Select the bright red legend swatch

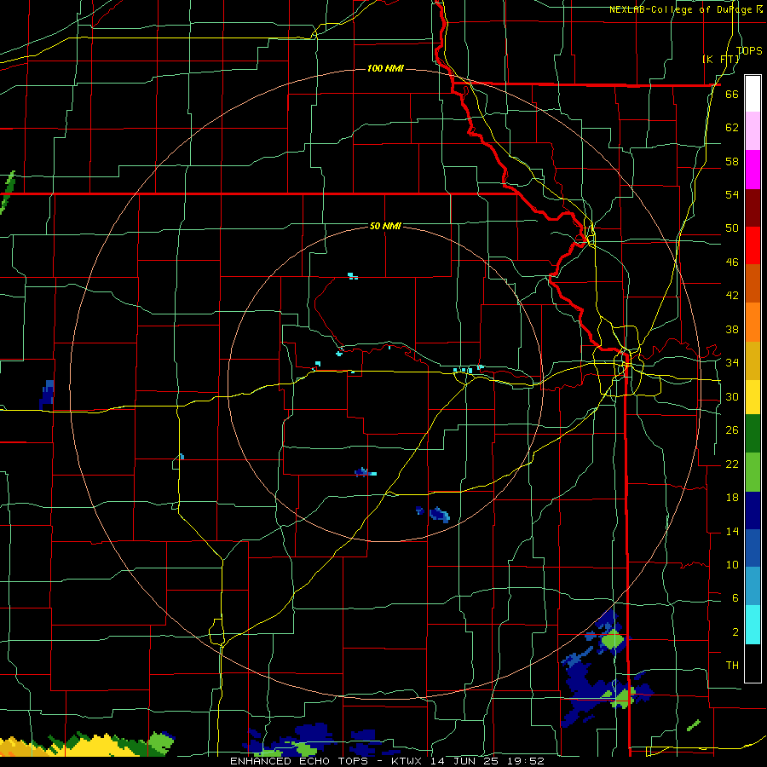click(x=753, y=245)
